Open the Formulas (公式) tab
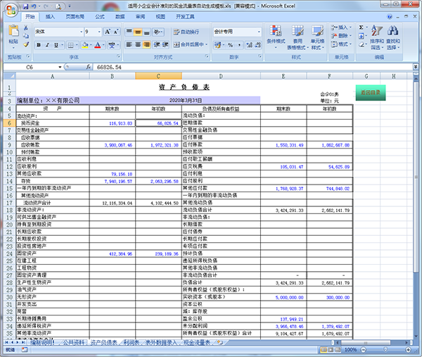The image size is (422, 357). (x=100, y=17)
